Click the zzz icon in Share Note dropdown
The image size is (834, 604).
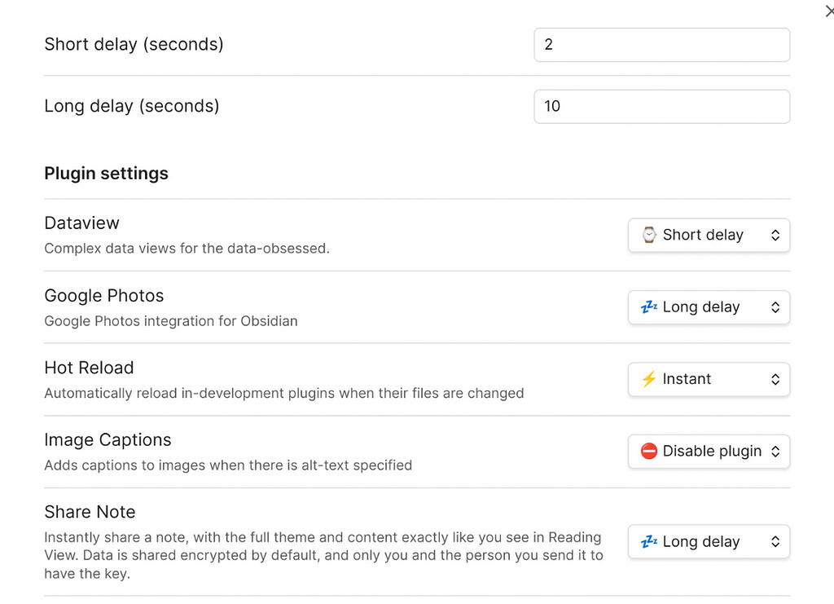click(648, 541)
